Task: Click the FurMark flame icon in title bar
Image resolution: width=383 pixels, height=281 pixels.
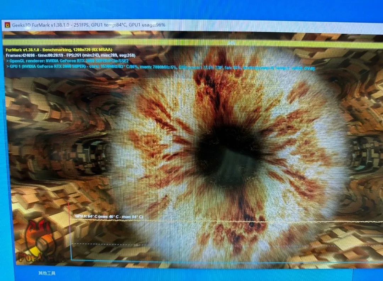Action: [7, 25]
